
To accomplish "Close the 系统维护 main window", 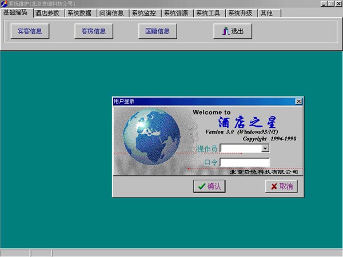I will tap(338, 4).
